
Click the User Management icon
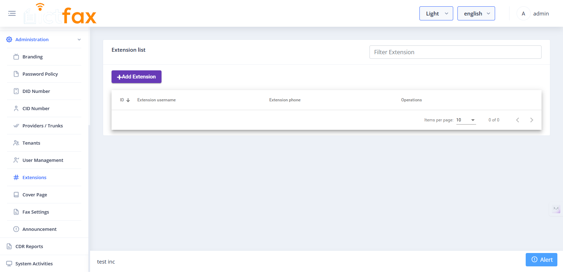click(16, 160)
